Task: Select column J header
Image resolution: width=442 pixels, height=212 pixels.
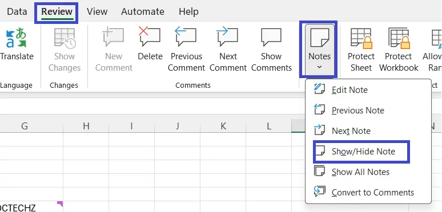Action: pyautogui.click(x=177, y=126)
